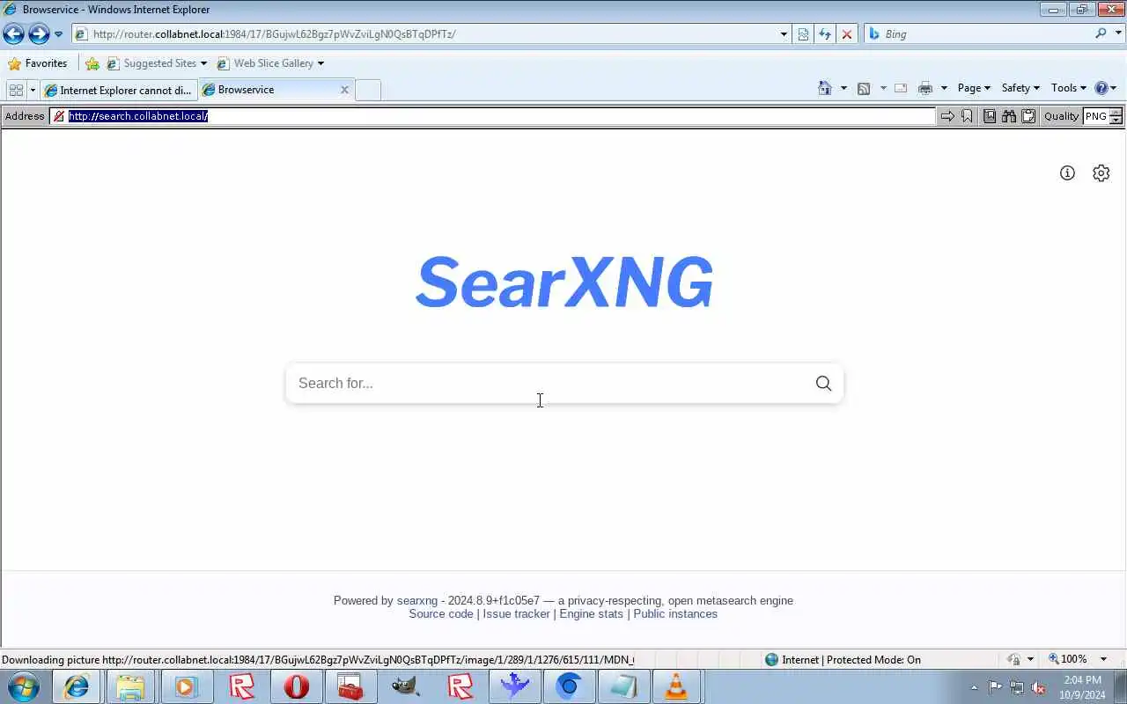Open the Page menu

click(974, 88)
